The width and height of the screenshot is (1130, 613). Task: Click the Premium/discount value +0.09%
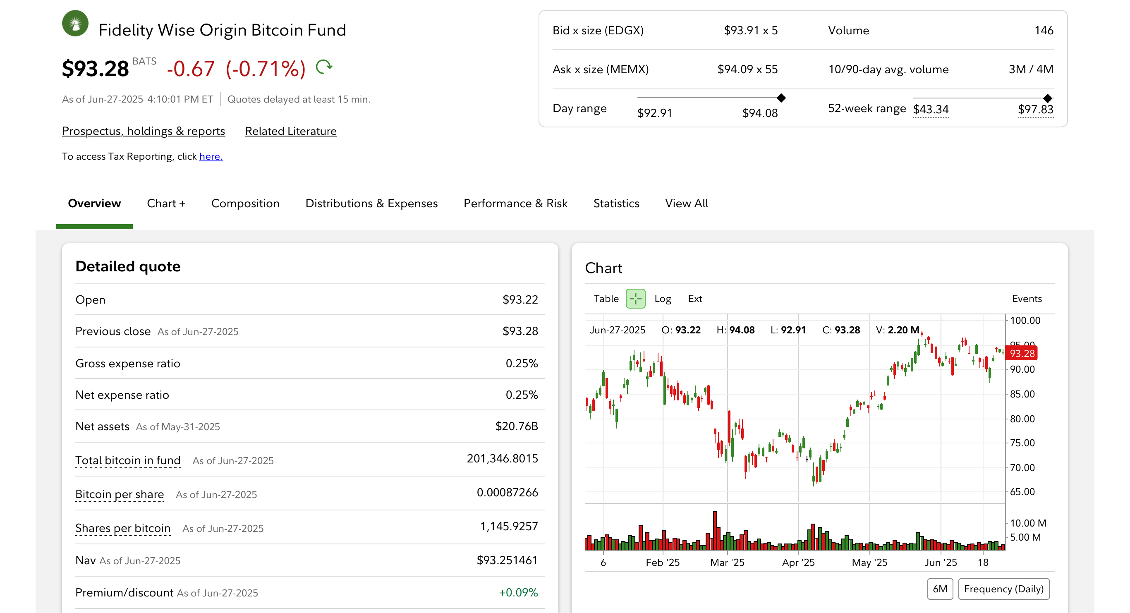[519, 592]
